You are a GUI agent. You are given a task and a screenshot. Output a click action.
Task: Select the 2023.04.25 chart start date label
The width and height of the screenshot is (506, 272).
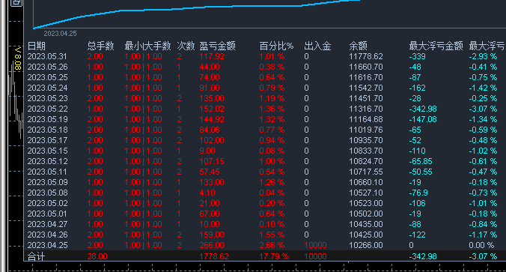click(60, 33)
